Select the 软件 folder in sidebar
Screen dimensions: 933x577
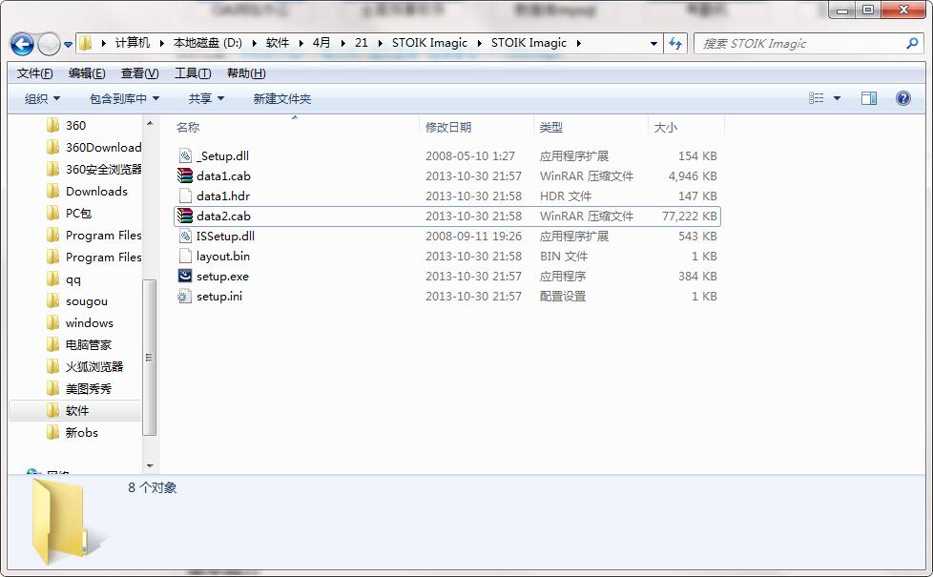[x=76, y=411]
